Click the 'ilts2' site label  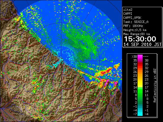pyautogui.click(x=128, y=10)
